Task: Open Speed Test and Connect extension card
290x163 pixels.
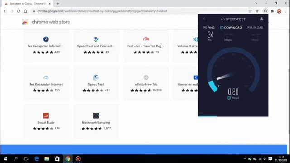Action: coord(96,46)
